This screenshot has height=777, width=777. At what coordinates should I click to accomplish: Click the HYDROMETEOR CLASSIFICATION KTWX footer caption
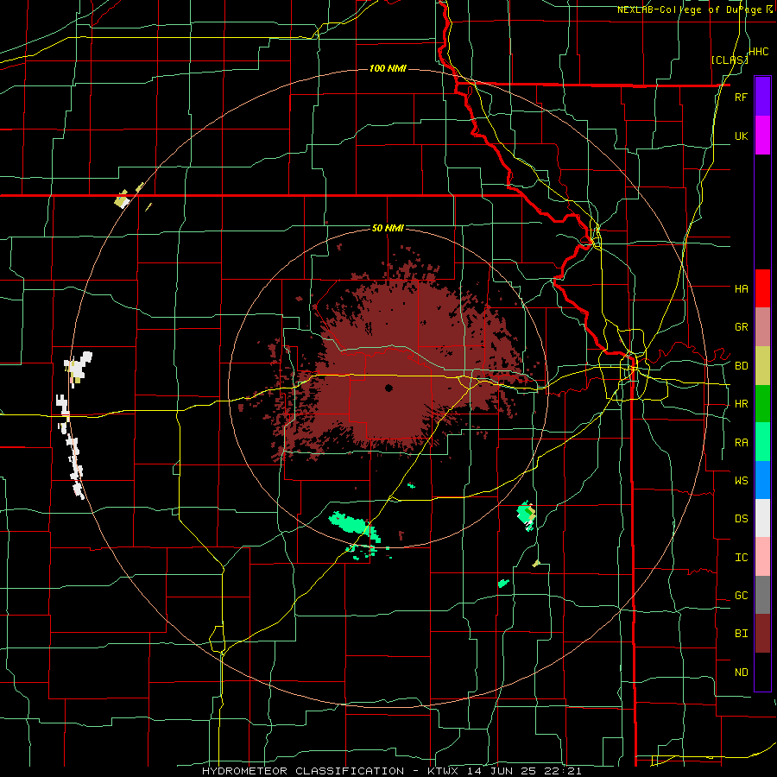click(391, 771)
